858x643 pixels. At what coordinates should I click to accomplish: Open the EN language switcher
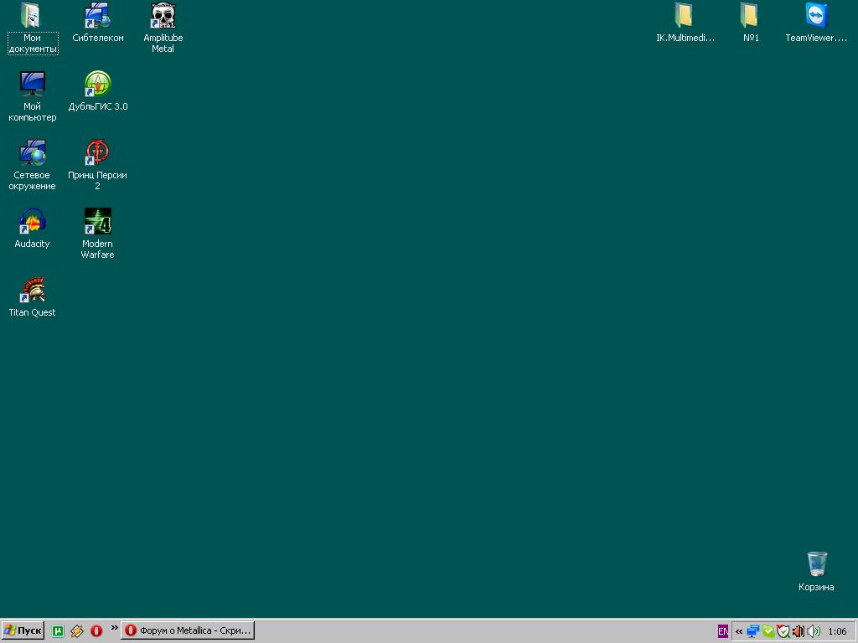(722, 631)
